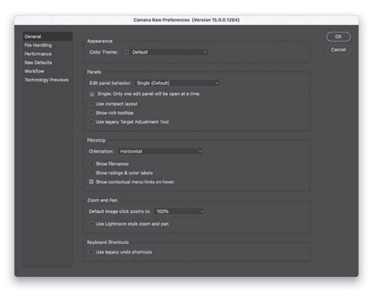Enable Use Lightroom style zoom and pan
This screenshot has width=372, height=290.
point(91,224)
